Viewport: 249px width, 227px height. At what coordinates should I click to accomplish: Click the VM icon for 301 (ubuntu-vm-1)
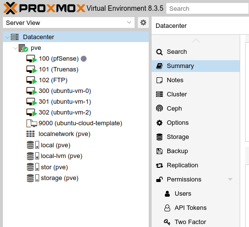[32, 102]
